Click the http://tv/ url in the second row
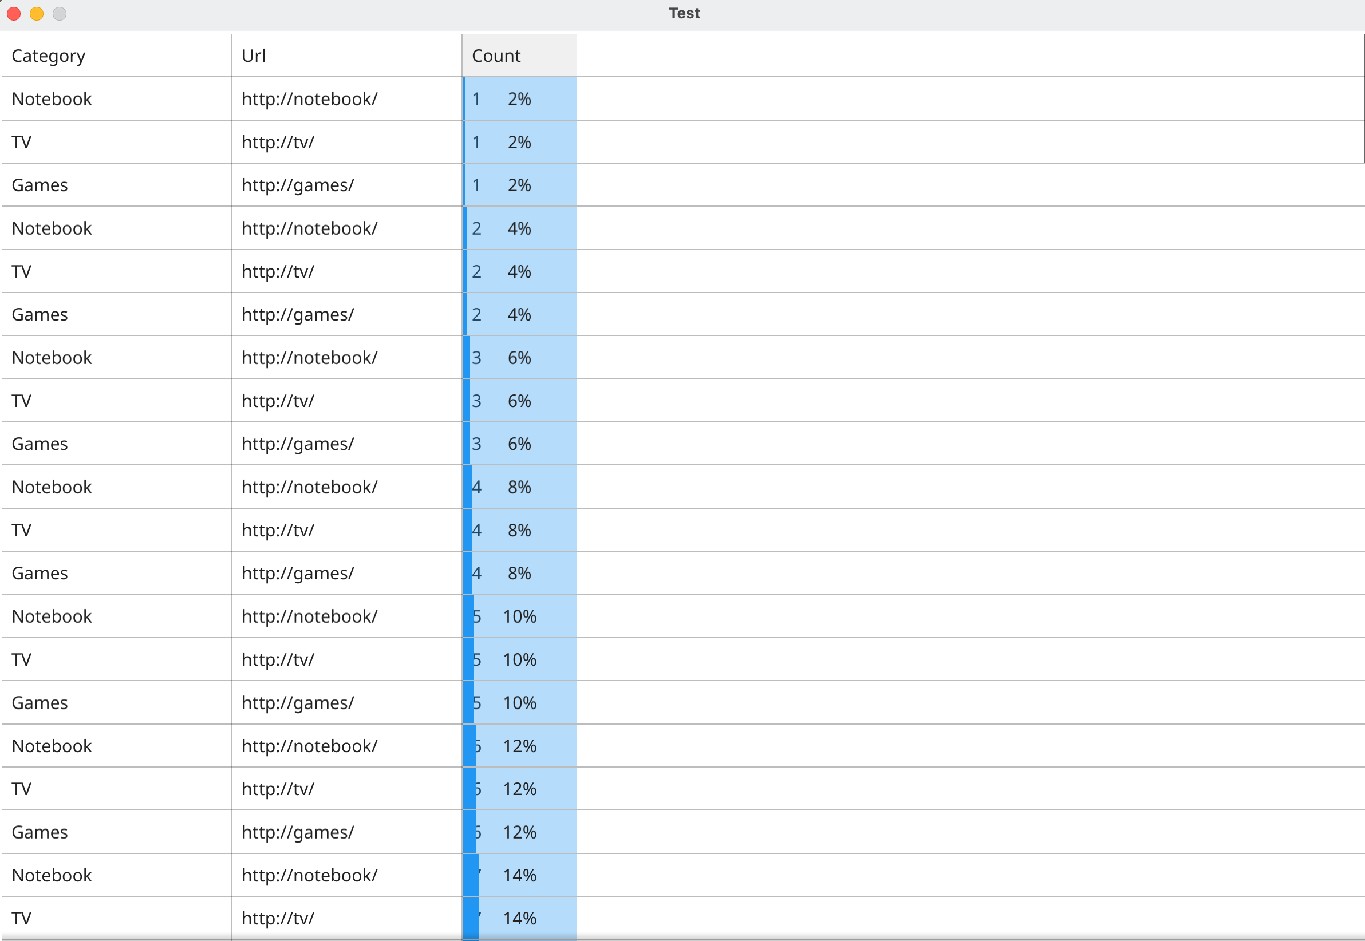This screenshot has width=1365, height=941. (x=277, y=141)
